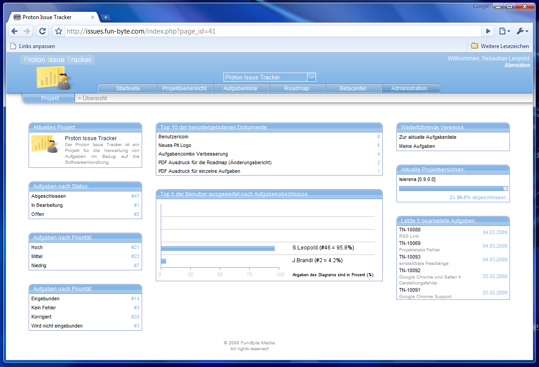Open task TN-10092
This screenshot has height=367, width=539.
(x=453, y=276)
